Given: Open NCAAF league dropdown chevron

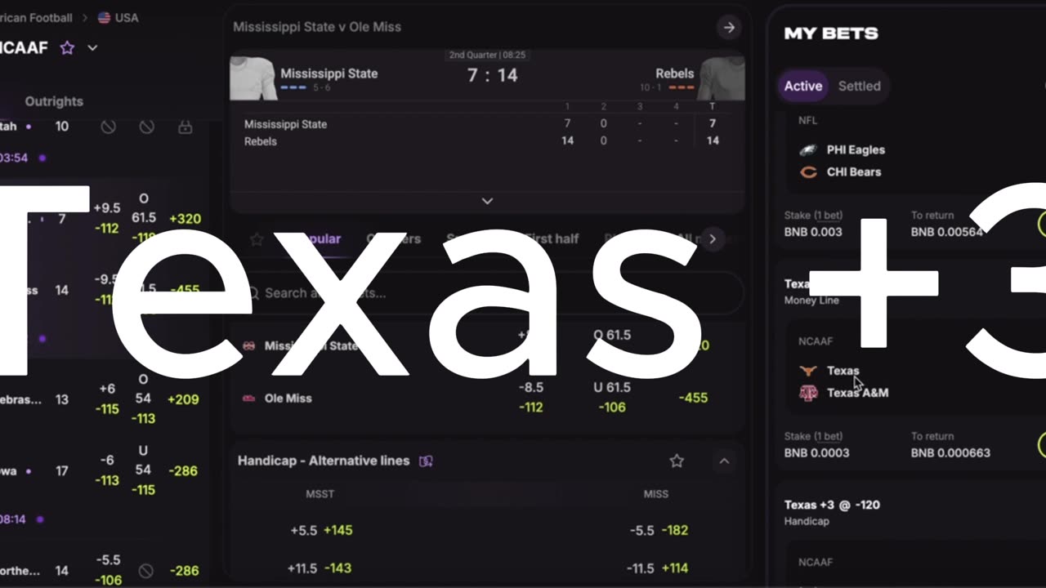Looking at the screenshot, I should pos(92,48).
